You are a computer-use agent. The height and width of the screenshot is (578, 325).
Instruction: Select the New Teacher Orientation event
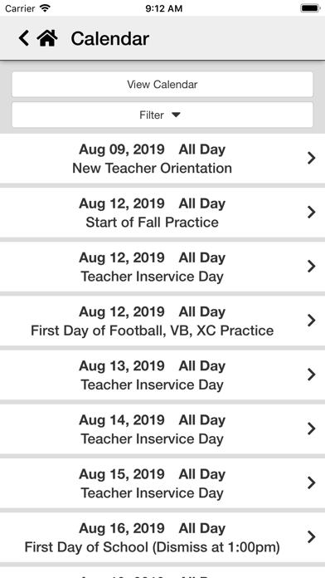click(x=162, y=159)
